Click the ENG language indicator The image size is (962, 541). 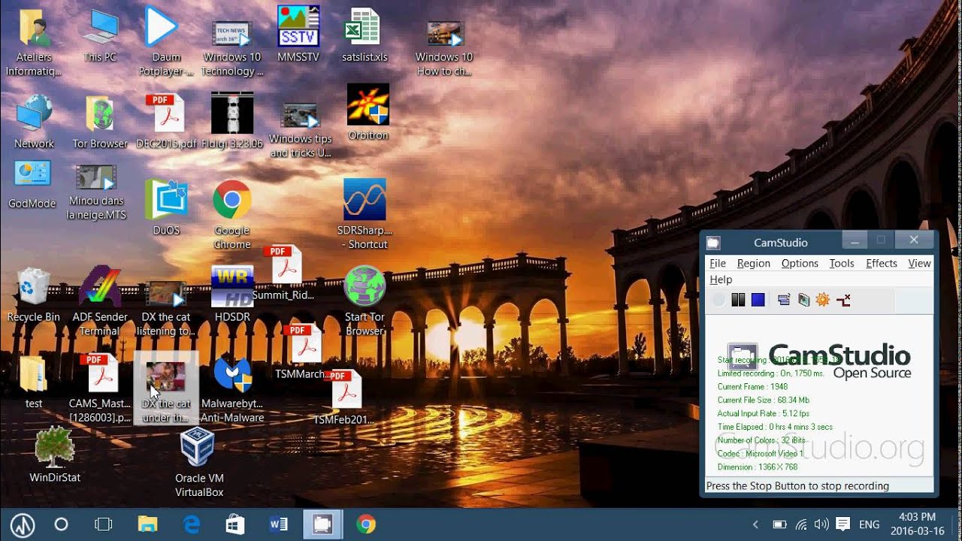[x=869, y=524]
